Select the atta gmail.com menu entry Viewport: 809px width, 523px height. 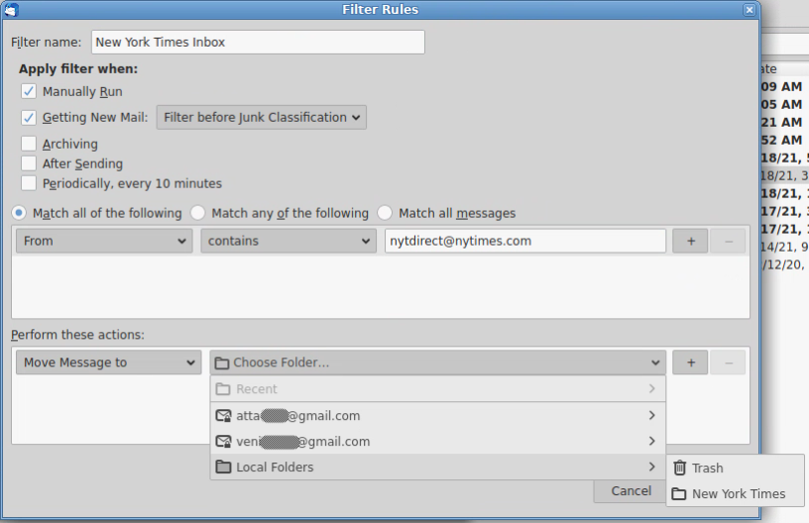tap(438, 415)
